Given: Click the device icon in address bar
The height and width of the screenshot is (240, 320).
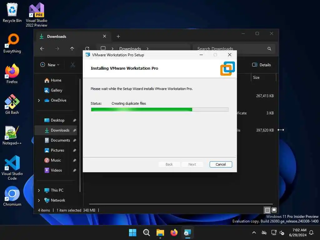Looking at the screenshot, I should click(x=103, y=48).
